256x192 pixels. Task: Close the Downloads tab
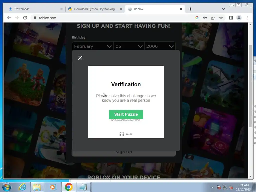[61, 9]
